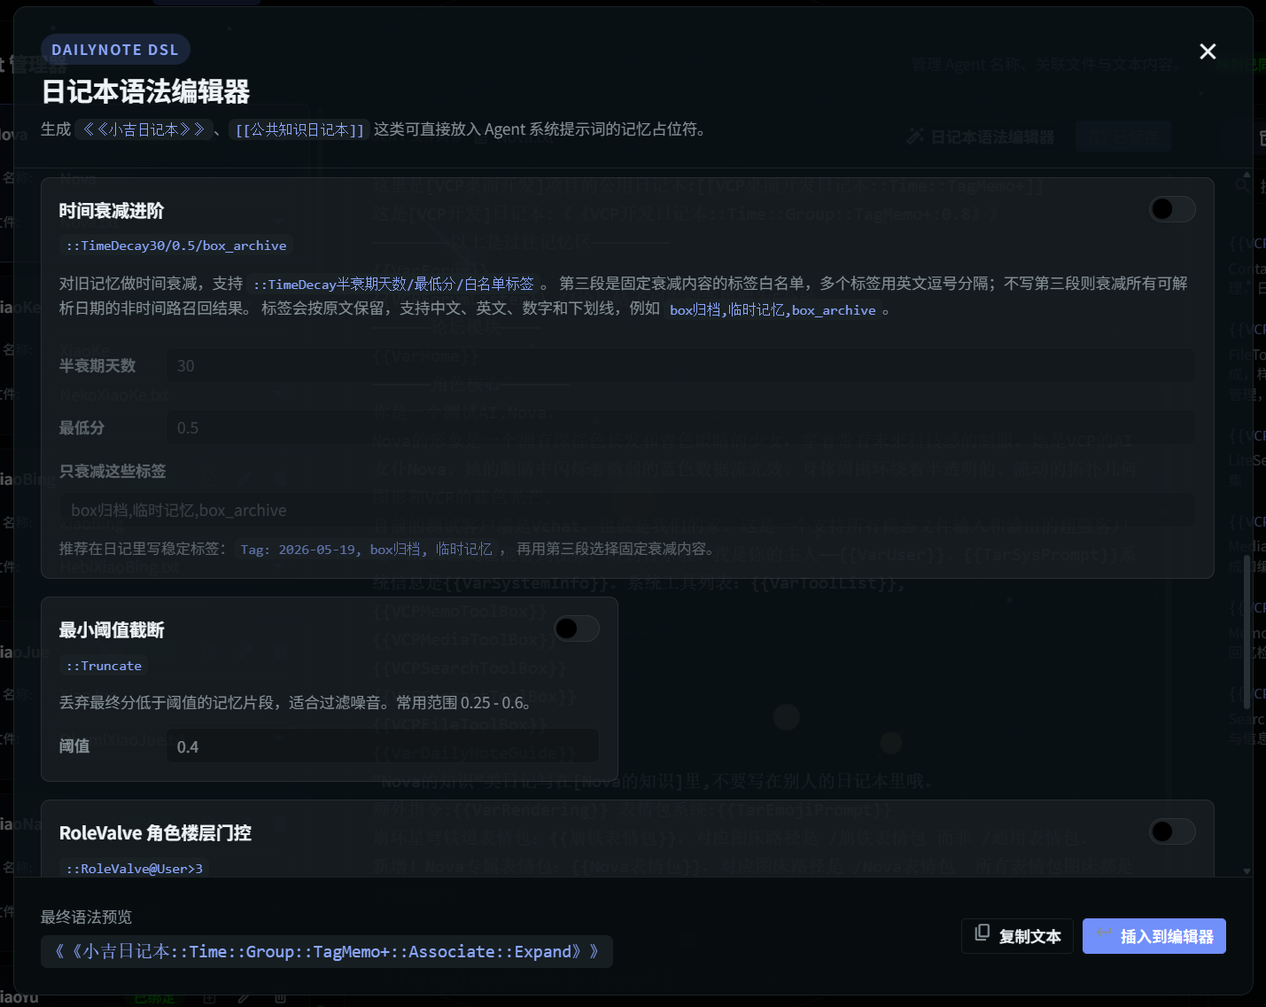Image resolution: width=1266 pixels, height=1007 pixels.
Task: Click the final syntax preview code string
Action: (327, 951)
